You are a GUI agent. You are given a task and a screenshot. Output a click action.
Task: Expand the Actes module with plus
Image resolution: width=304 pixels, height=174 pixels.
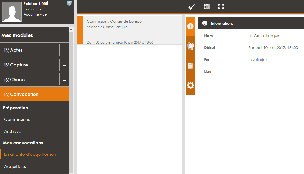[x=64, y=51]
